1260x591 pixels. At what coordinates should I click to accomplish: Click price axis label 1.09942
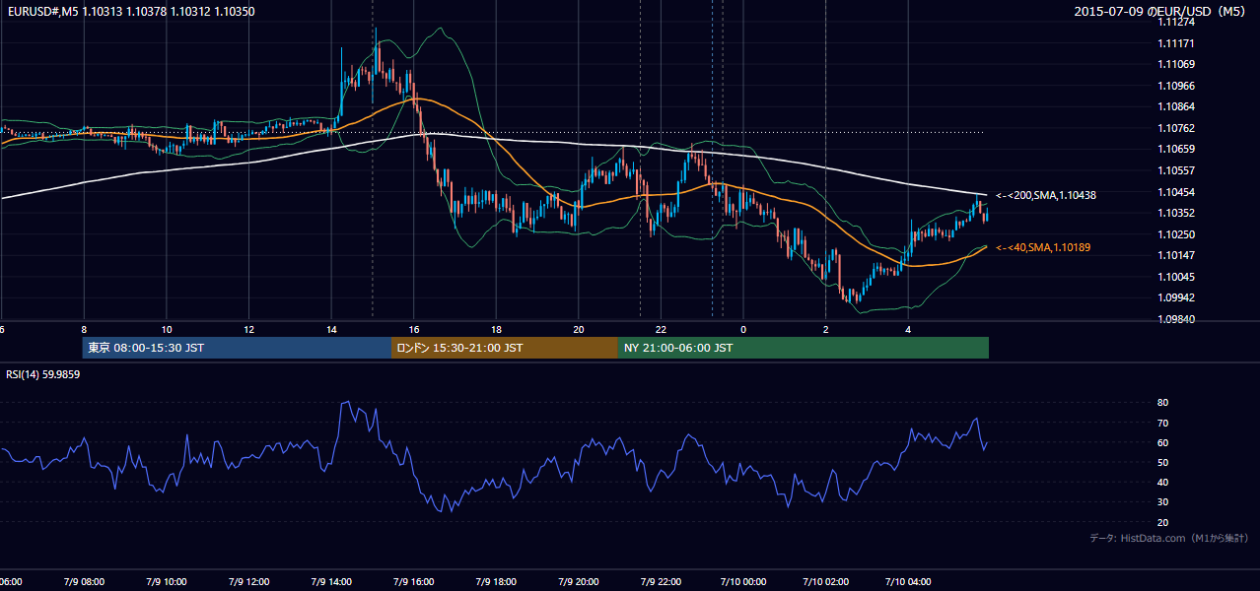(1177, 297)
